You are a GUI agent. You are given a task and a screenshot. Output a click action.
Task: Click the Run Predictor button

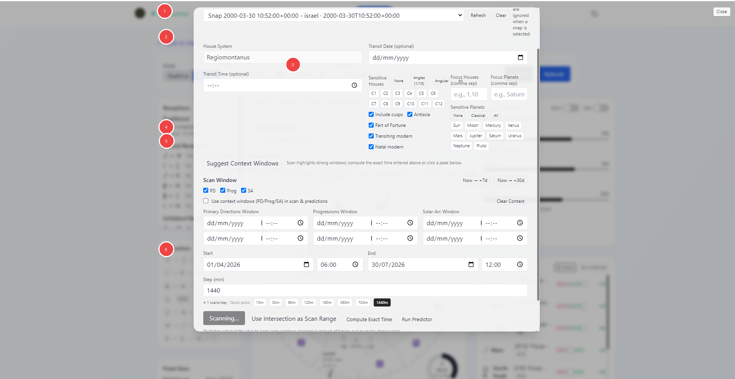(417, 319)
